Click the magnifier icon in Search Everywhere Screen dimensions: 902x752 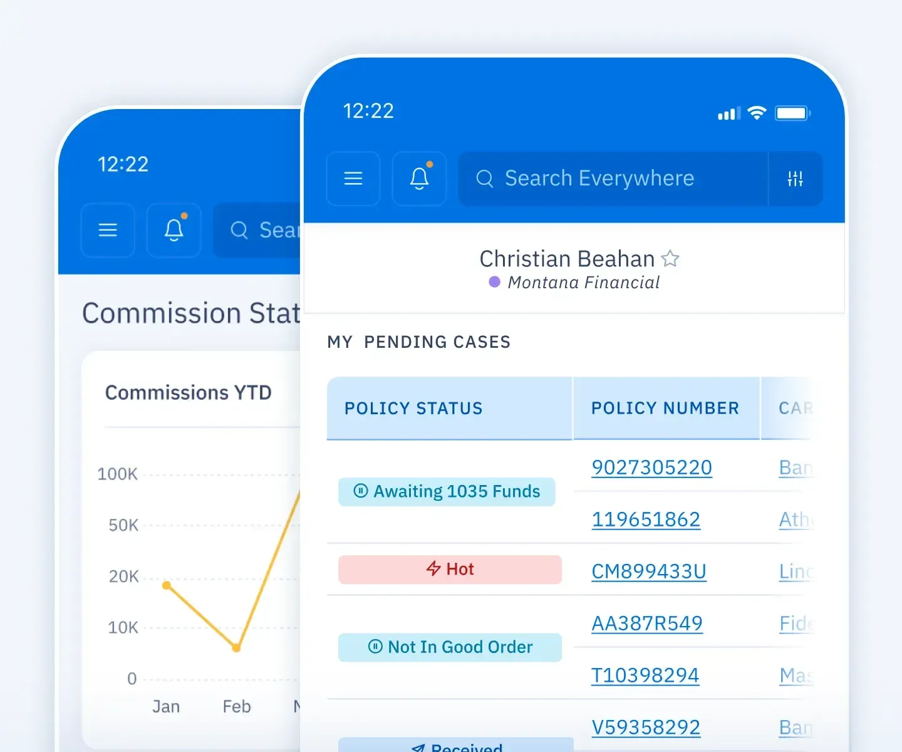tap(484, 179)
